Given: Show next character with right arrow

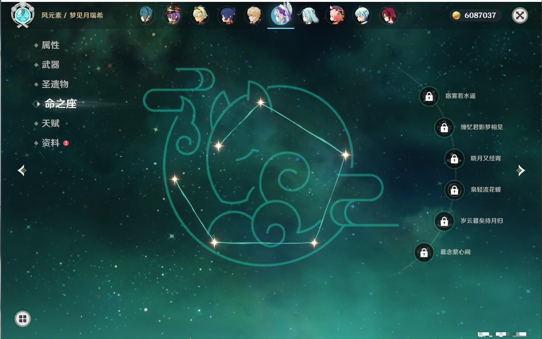Looking at the screenshot, I should click(521, 170).
